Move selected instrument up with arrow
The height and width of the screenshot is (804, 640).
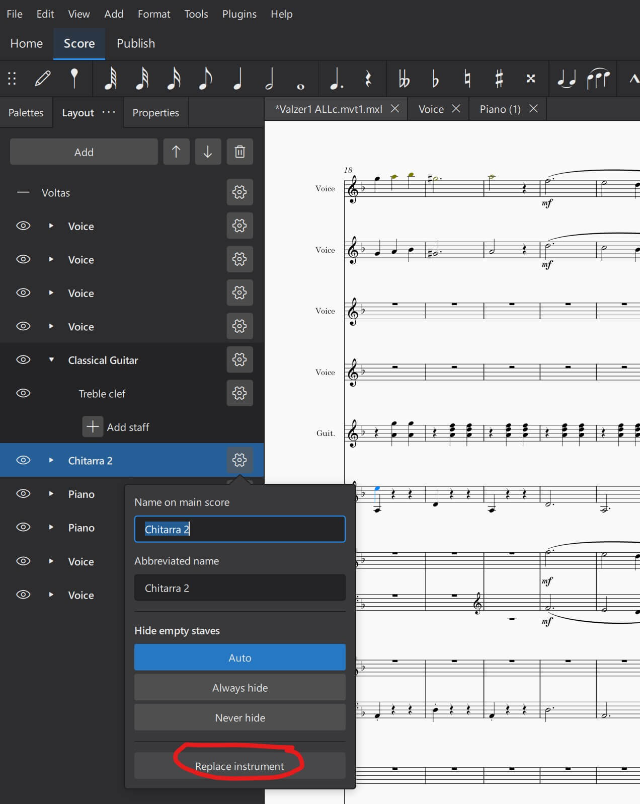pos(176,152)
